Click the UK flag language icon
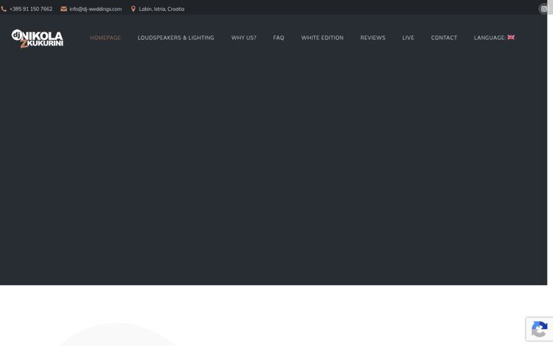Viewport: 553px width, 346px height. pyautogui.click(x=511, y=37)
